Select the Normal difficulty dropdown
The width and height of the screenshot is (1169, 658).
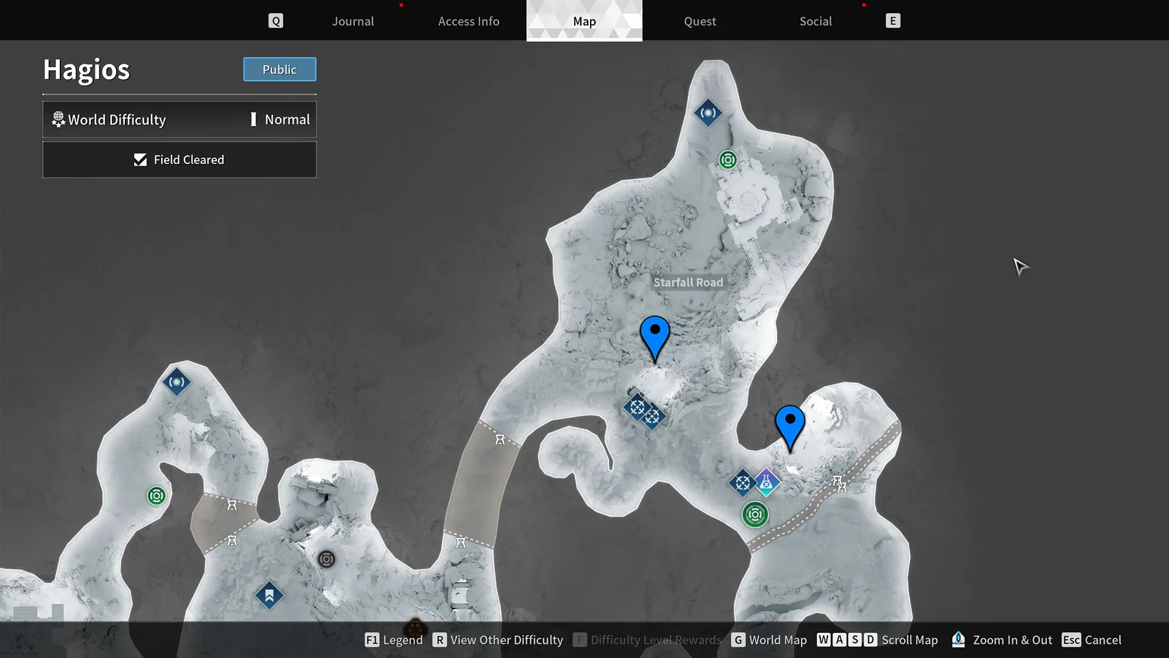pyautogui.click(x=287, y=119)
